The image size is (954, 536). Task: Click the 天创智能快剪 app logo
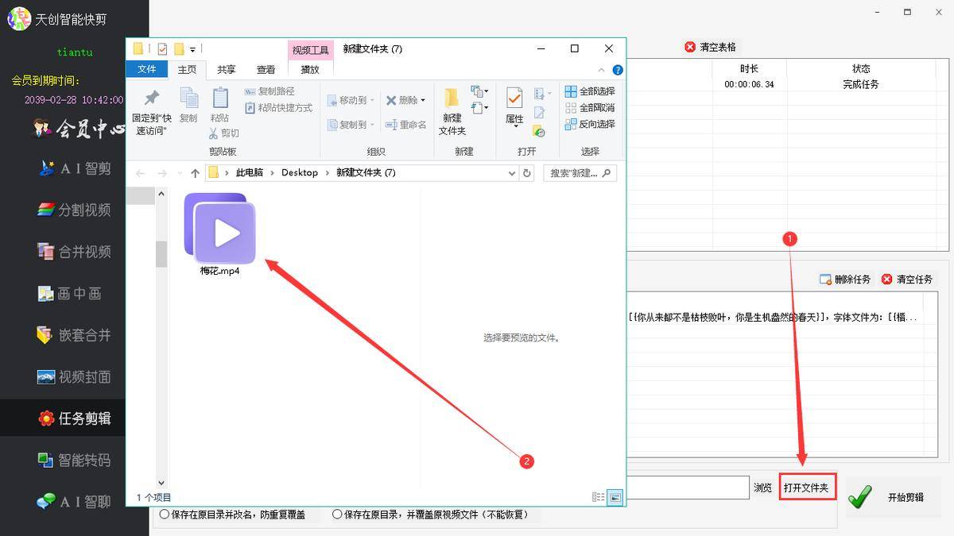click(x=19, y=17)
